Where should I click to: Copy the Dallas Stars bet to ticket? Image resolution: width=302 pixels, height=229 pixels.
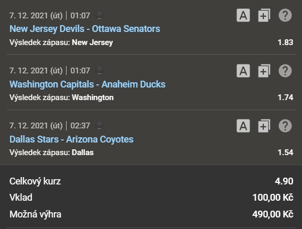pos(264,126)
